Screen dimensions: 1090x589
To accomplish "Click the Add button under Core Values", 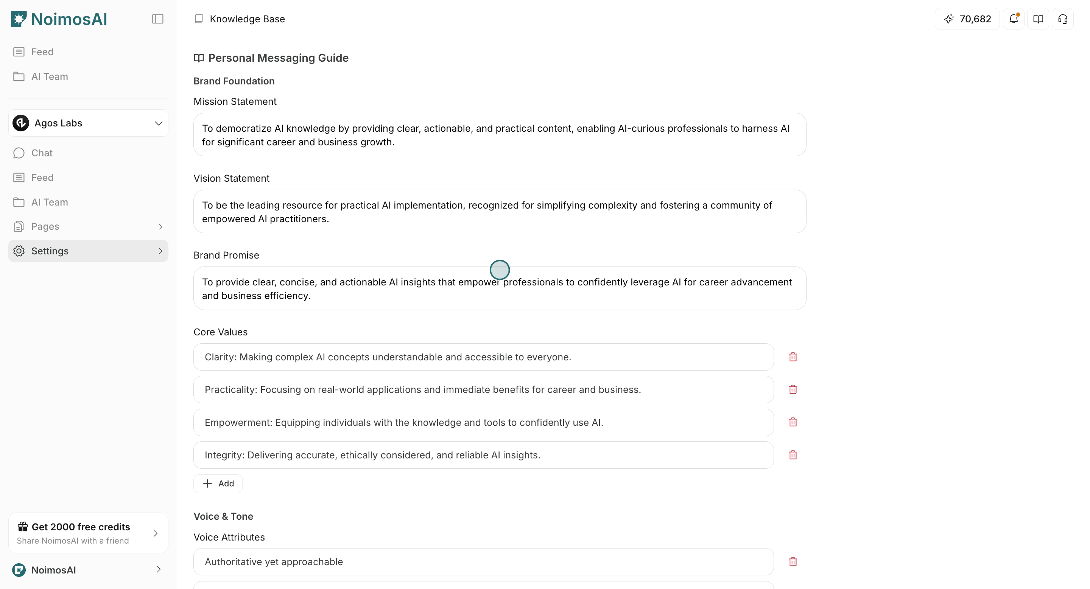I will (218, 483).
